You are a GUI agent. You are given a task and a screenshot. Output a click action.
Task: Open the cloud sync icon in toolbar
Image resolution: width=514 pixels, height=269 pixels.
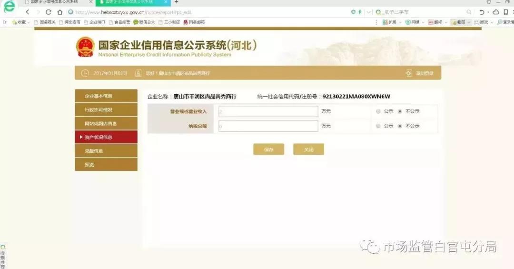point(496,12)
